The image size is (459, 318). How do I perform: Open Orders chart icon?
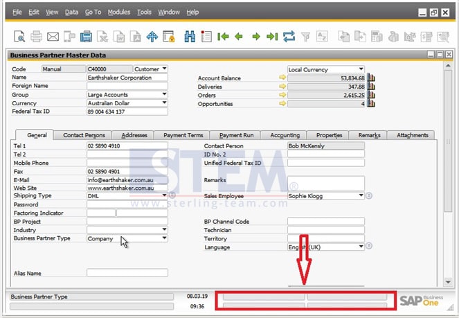pyautogui.click(x=371, y=95)
